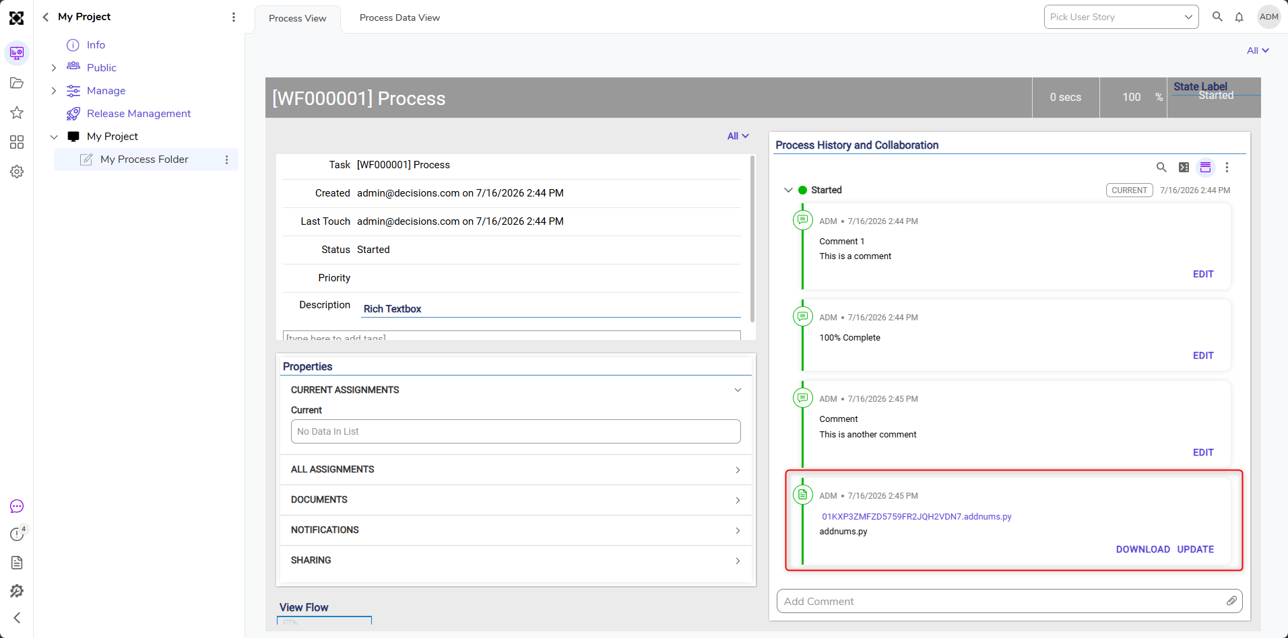Click the paperclip attach icon in Add Comment
The image size is (1288, 638).
tap(1231, 601)
